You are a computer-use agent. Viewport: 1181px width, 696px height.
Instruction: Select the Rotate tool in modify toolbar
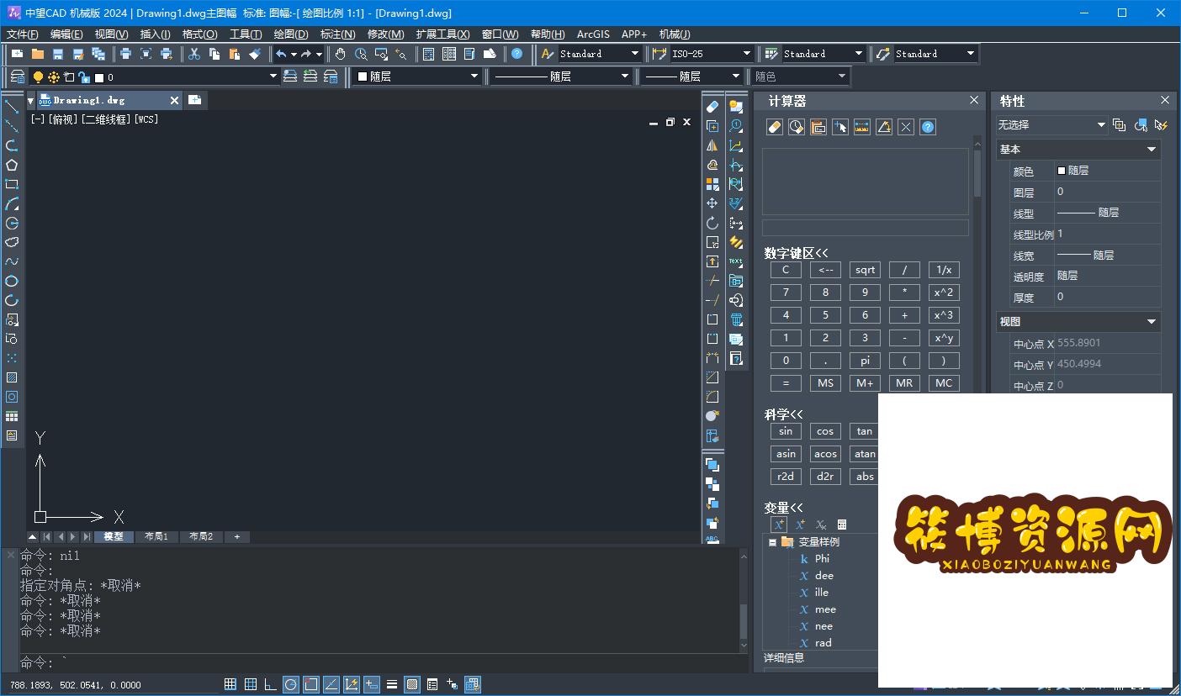[712, 223]
